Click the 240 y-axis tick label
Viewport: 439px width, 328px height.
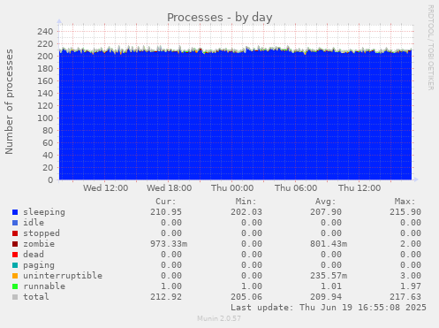[x=45, y=32]
